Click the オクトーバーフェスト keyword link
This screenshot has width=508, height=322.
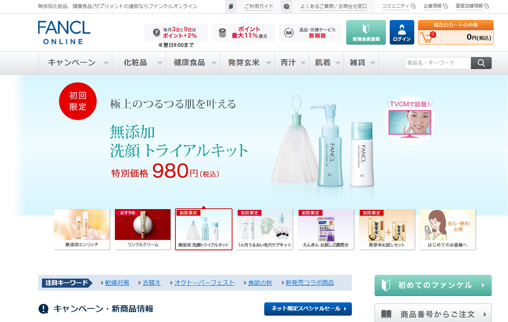click(x=204, y=283)
